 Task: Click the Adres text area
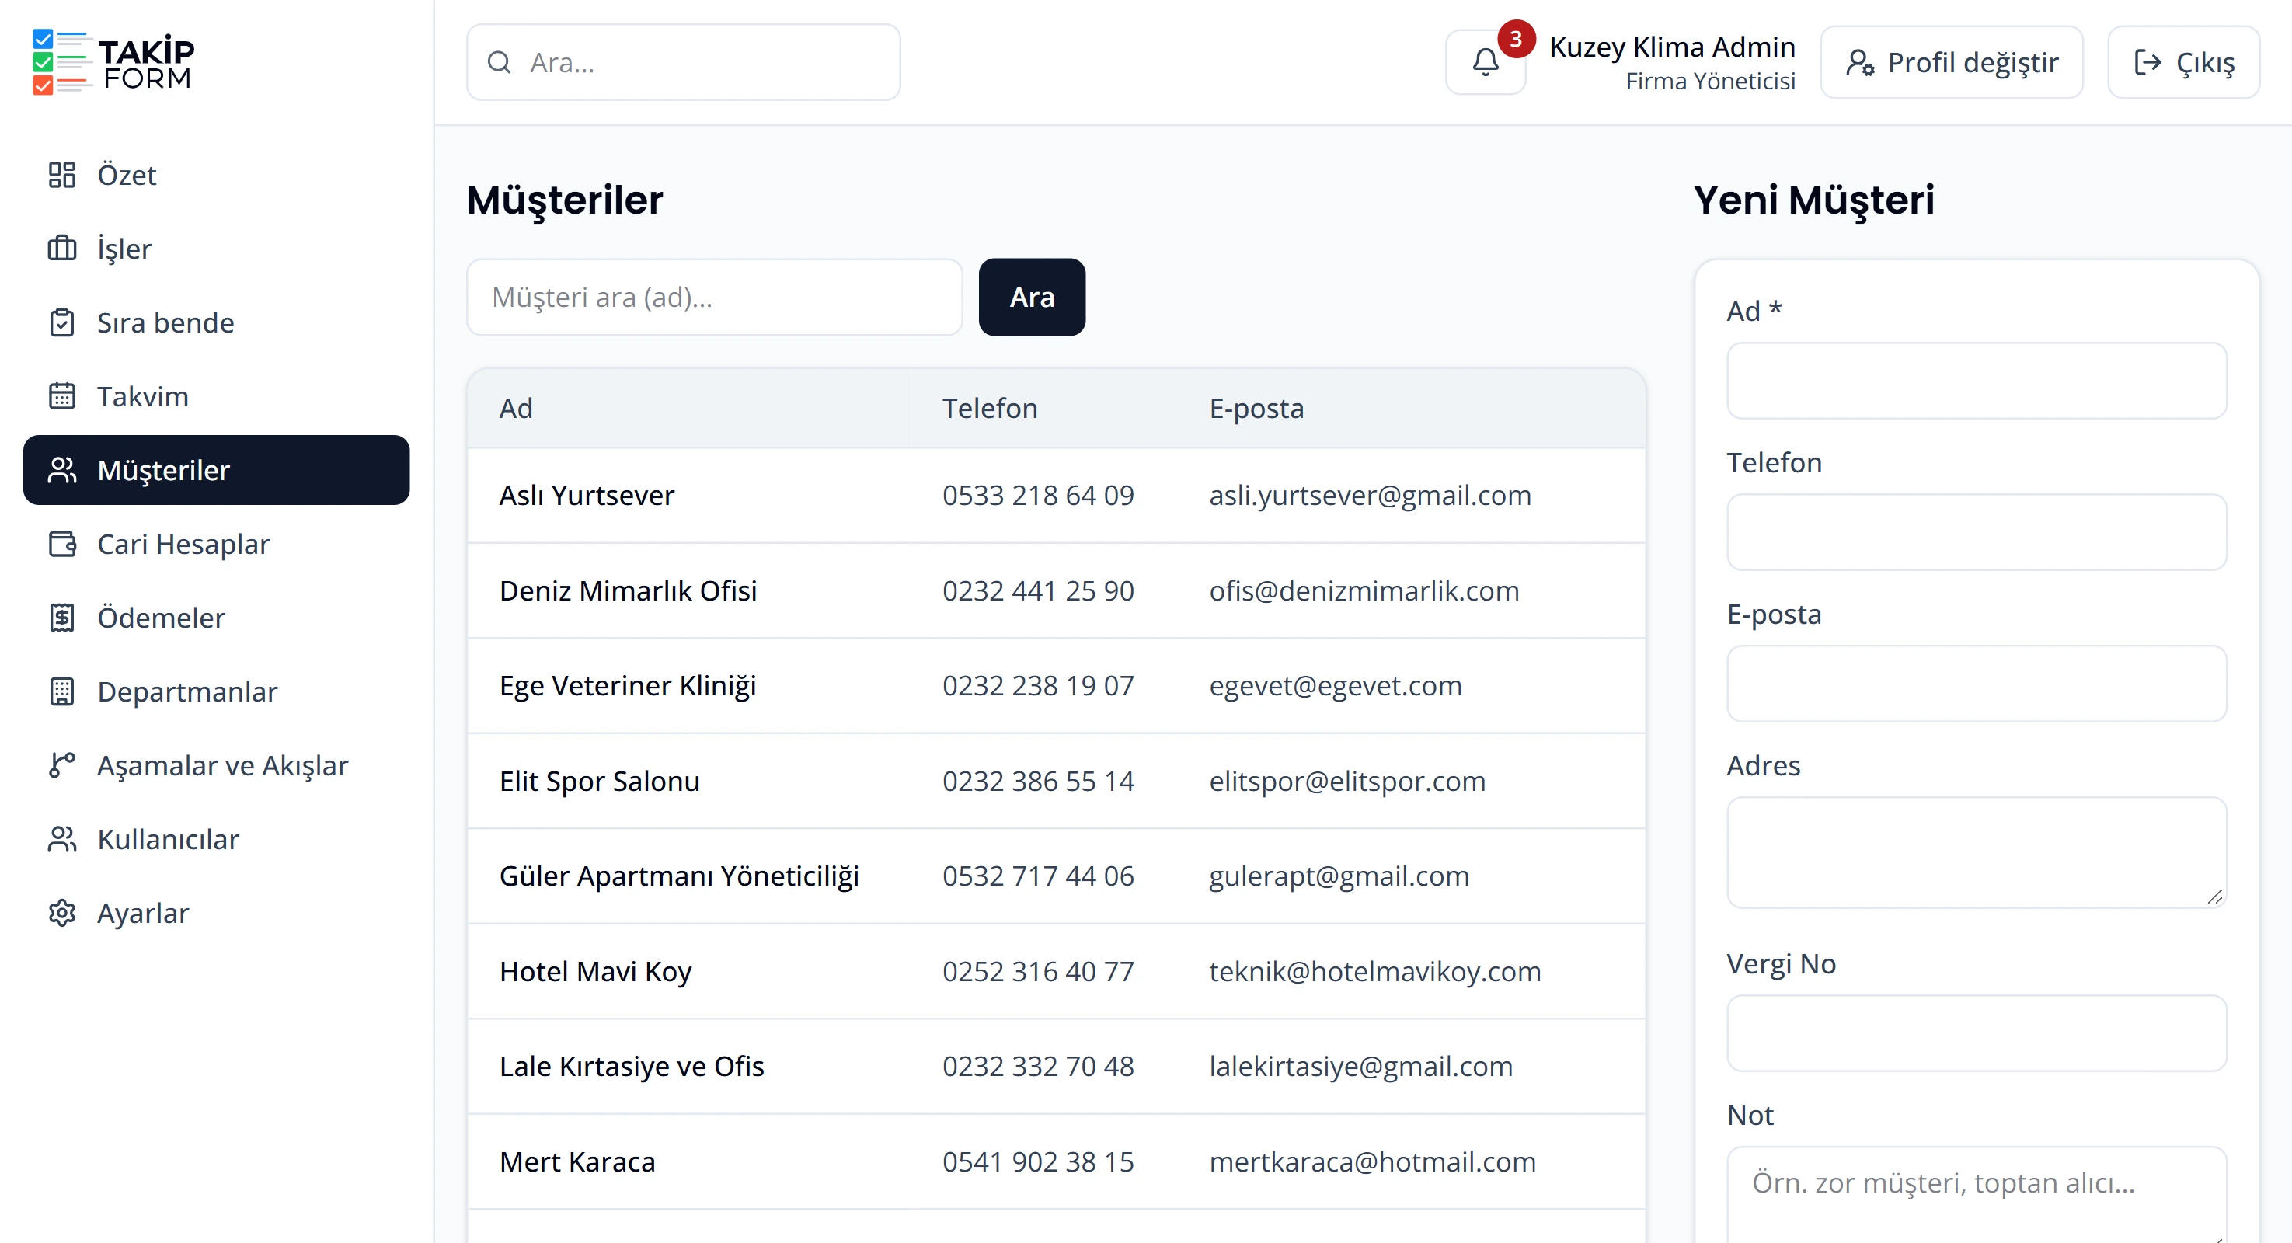[x=1976, y=852]
